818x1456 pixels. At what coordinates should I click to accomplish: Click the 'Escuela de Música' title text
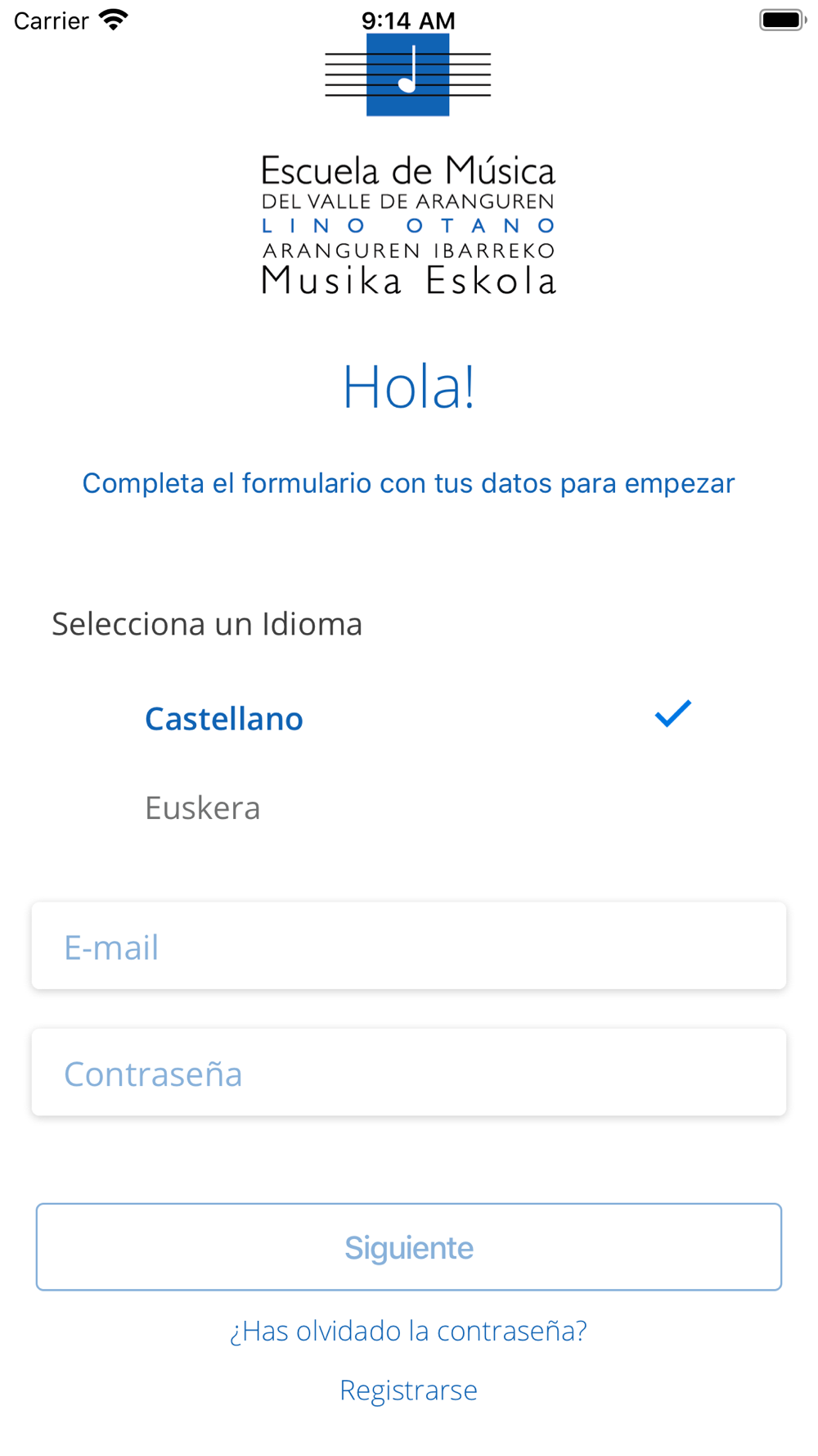coord(408,171)
